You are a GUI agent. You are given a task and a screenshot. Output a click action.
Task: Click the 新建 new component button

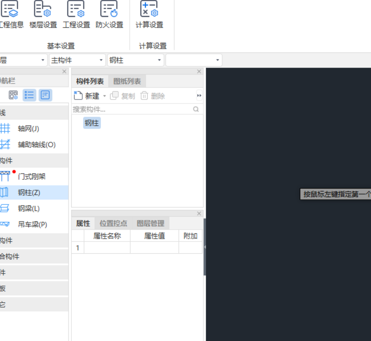pyautogui.click(x=86, y=96)
